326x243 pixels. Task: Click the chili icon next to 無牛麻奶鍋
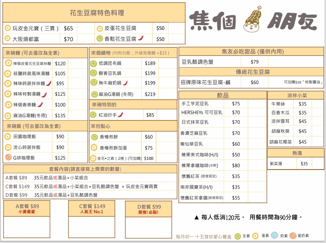(x=125, y=83)
